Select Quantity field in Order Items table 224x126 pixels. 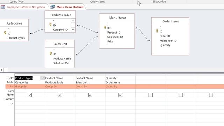coord(165,45)
